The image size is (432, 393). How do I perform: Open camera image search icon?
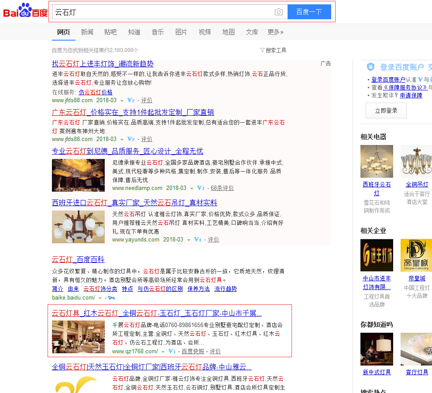(279, 12)
